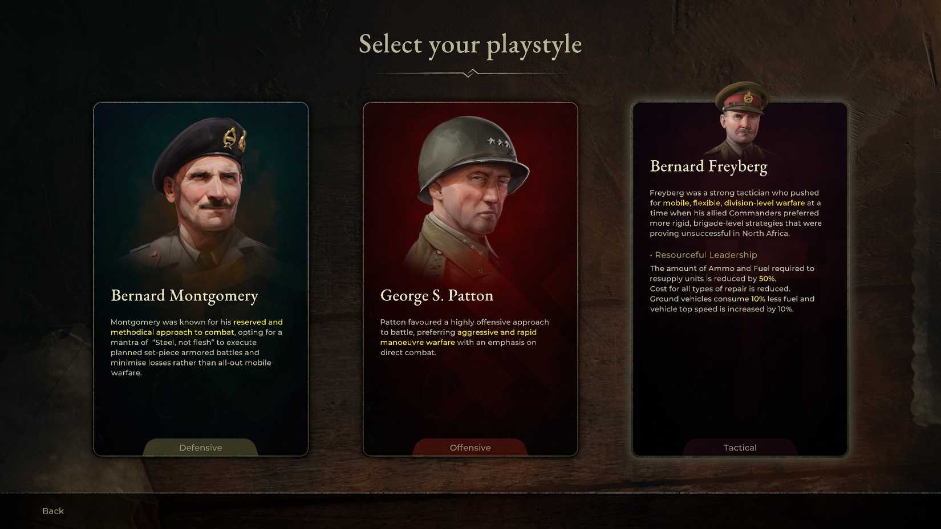The image size is (941, 529).
Task: Click the Bernard Freyberg name heading
Action: click(x=708, y=166)
